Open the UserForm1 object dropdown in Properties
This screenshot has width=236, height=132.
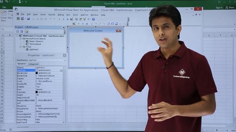65,60
